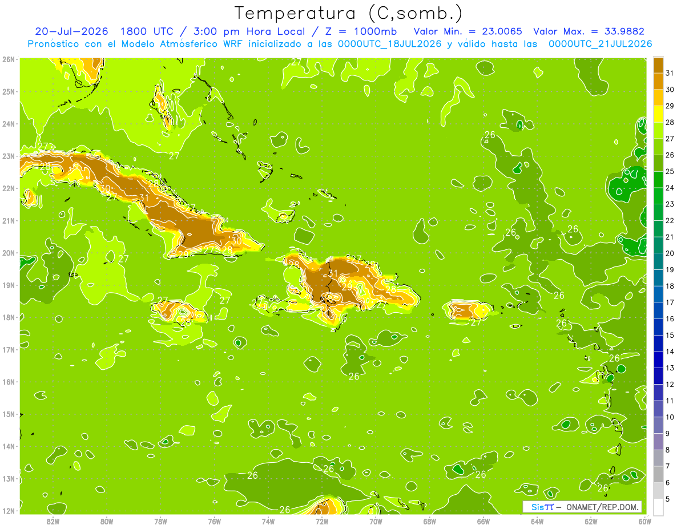Click the '20' label on the color scale
This screenshot has height=529, width=685.
(x=670, y=253)
